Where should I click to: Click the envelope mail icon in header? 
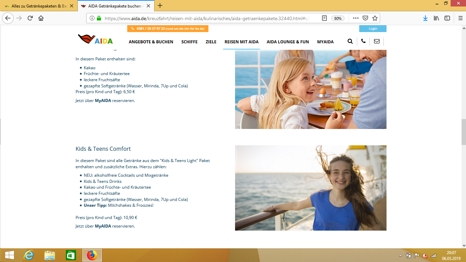tap(377, 42)
